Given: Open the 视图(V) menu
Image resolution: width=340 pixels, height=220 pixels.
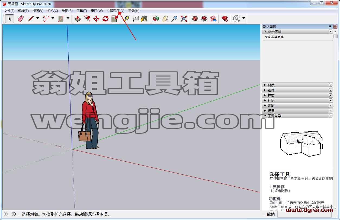Looking at the screenshot, I should click(x=38, y=11).
